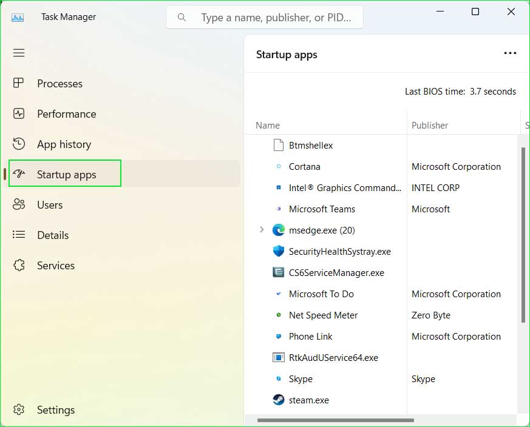Open the App history tab
530x427 pixels.
coord(64,144)
